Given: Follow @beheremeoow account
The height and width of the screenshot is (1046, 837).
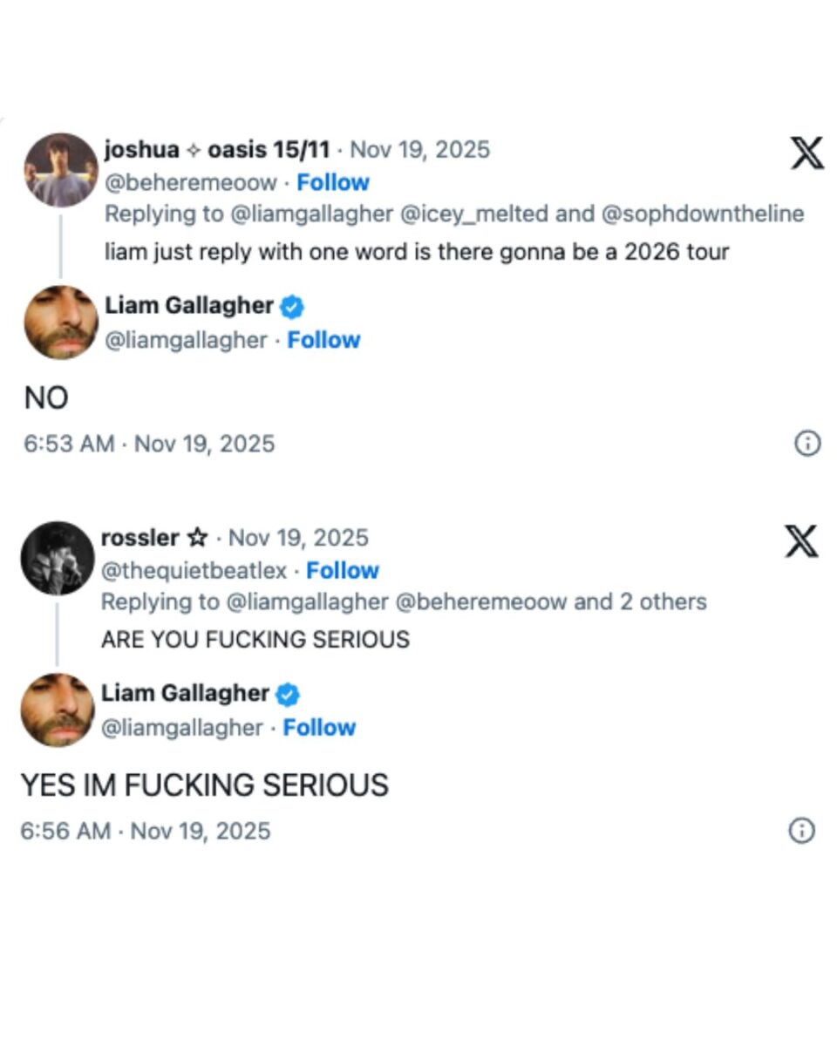Looking at the screenshot, I should tap(333, 182).
